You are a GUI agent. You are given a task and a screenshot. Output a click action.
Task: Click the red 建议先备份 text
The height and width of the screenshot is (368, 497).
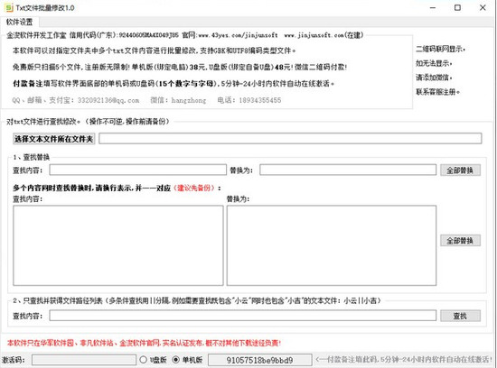(x=193, y=188)
